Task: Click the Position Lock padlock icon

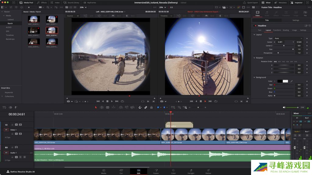Action: coord(151,107)
